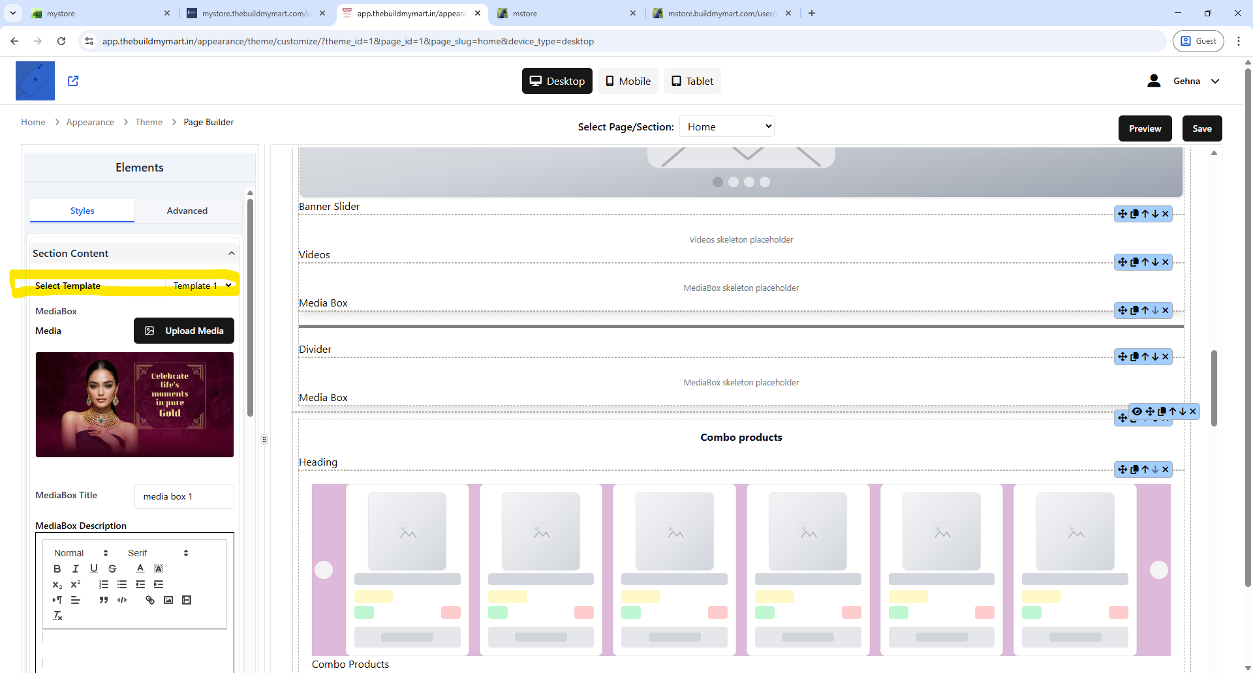1253x673 pixels.
Task: Open the Select Template dropdown
Action: pos(202,286)
